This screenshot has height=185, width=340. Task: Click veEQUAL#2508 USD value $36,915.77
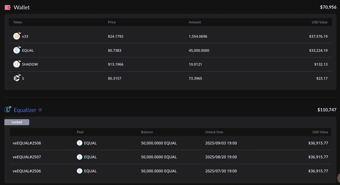pyautogui.click(x=318, y=143)
